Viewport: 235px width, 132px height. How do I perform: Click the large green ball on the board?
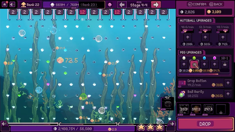pyautogui.click(x=83, y=97)
